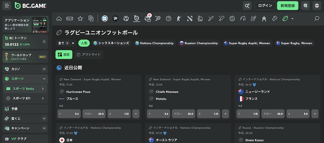Click the BC.GAME logo
The height and width of the screenshot is (143, 324).
pos(30,6)
